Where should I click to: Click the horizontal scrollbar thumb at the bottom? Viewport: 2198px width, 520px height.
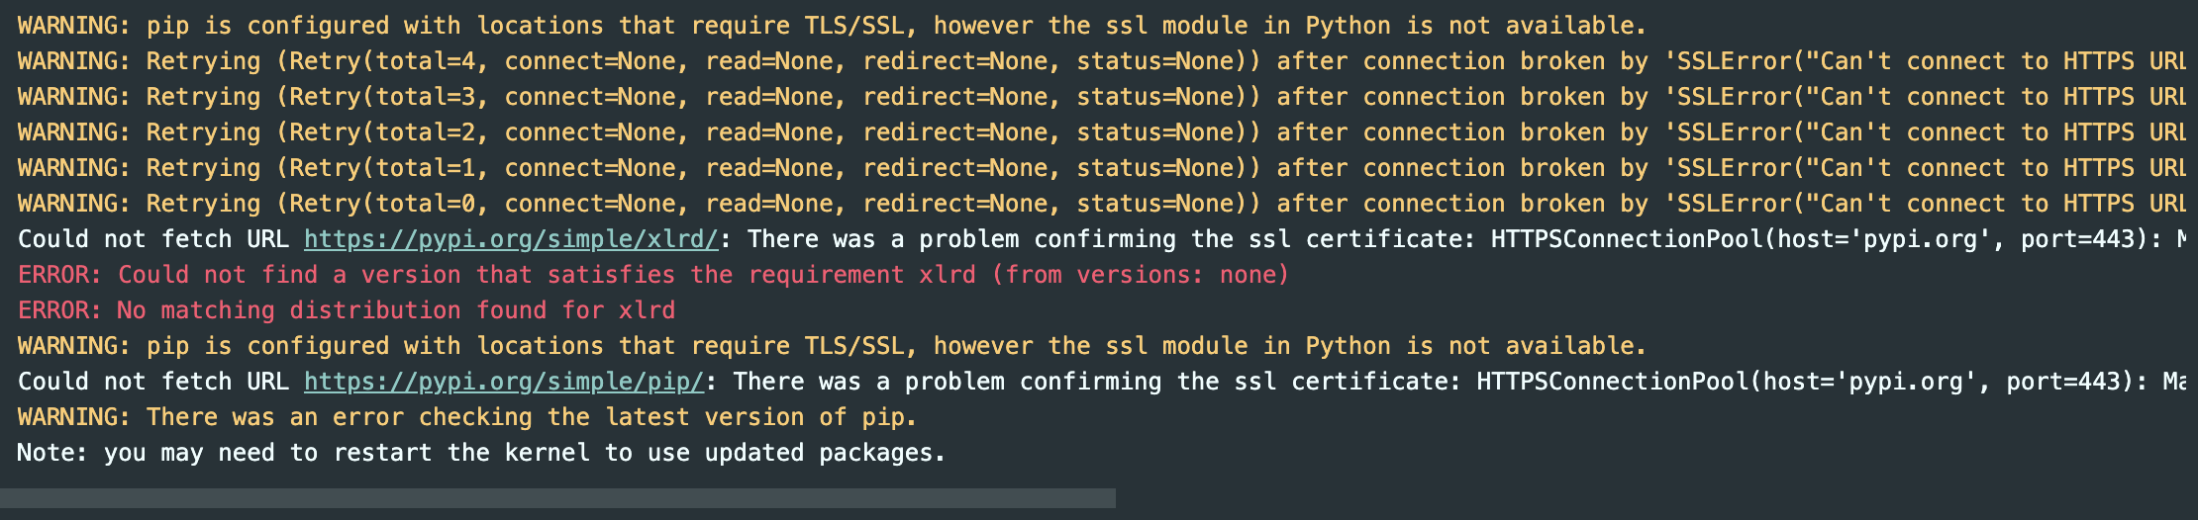pos(557,498)
